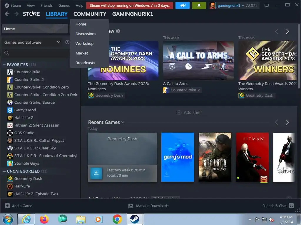Click the Garry's Mod icon in Favorites
The height and width of the screenshot is (225, 301).
[10, 110]
